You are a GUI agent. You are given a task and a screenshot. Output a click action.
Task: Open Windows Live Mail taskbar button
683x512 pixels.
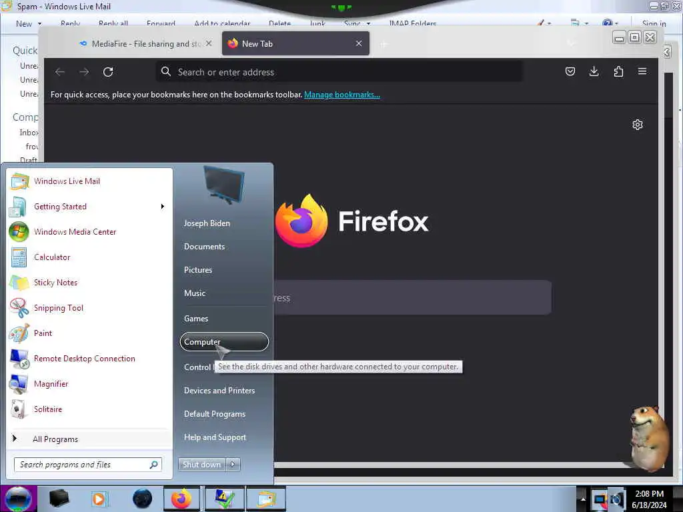point(266,499)
